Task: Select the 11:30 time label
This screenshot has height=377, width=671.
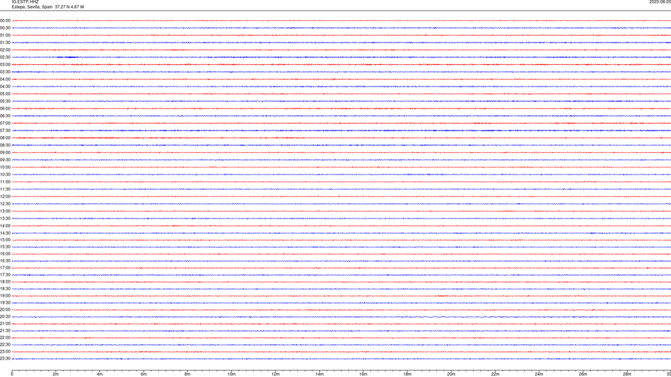Action: point(5,189)
